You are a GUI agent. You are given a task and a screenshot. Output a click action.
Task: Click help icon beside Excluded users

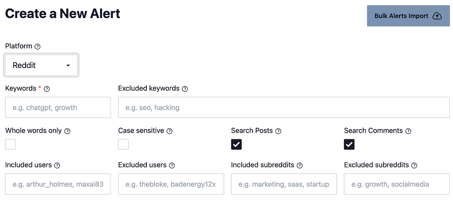coord(172,165)
